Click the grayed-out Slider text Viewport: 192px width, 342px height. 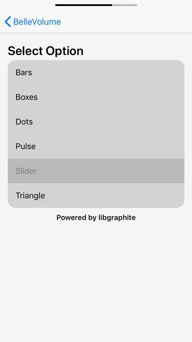pos(26,171)
